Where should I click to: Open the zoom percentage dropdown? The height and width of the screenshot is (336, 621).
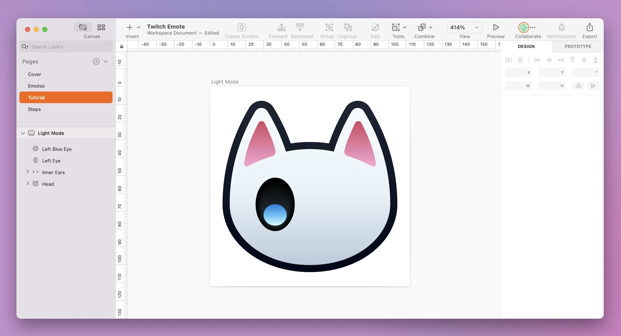[x=476, y=27]
